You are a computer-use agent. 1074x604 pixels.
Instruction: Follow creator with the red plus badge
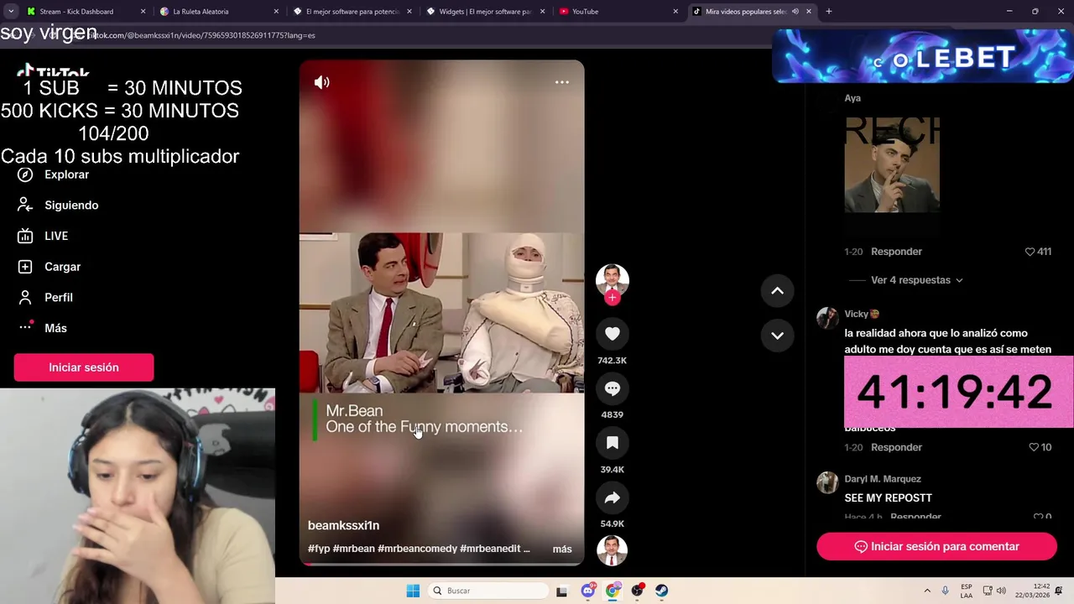(613, 298)
